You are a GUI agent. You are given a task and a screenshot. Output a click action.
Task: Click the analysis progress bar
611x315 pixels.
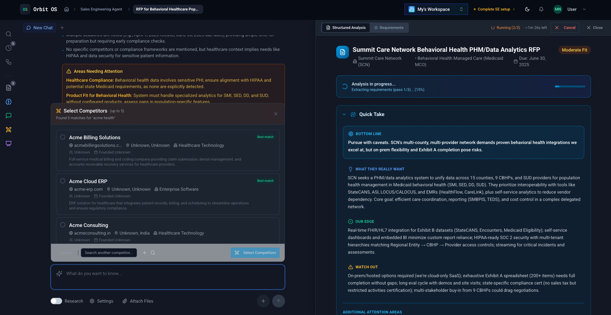pos(570,86)
